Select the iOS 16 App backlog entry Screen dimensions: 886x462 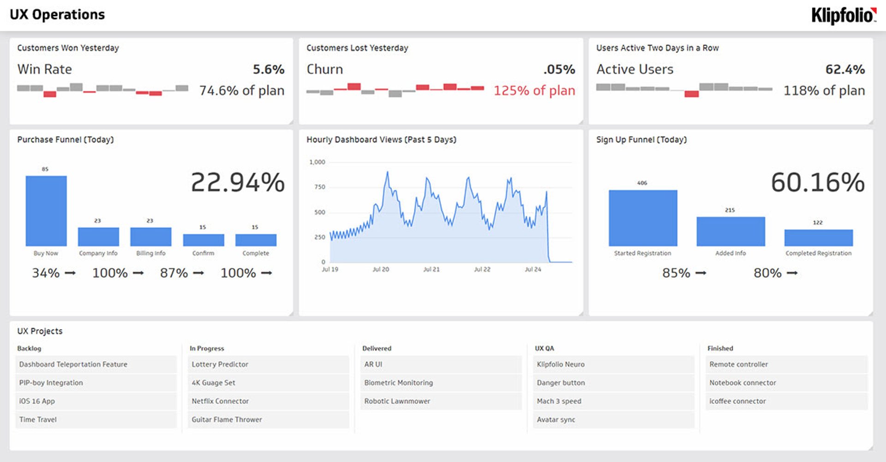coord(36,401)
